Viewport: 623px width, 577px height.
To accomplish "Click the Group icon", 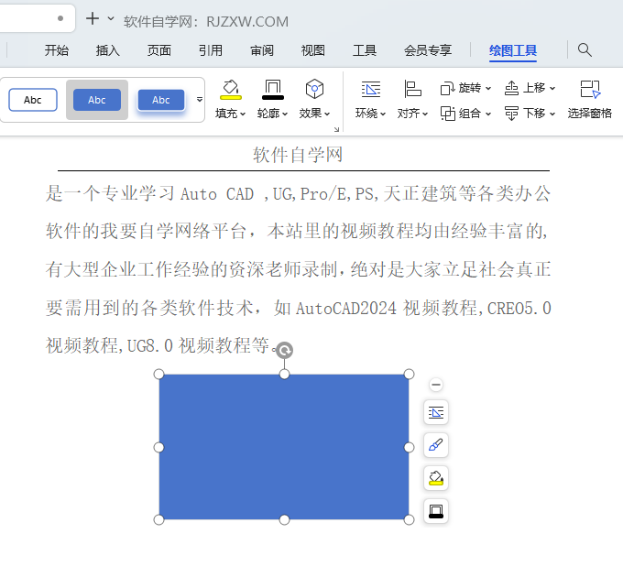I will pos(447,114).
